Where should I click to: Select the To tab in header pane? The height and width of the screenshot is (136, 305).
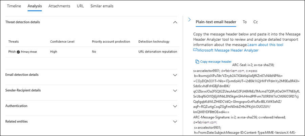point(245,22)
